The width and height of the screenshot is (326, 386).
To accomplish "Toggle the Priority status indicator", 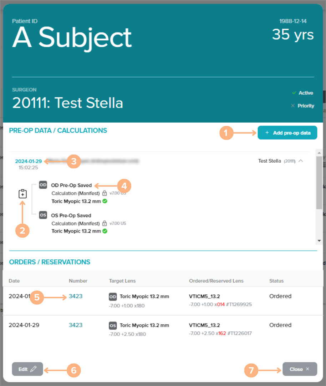I will click(302, 106).
